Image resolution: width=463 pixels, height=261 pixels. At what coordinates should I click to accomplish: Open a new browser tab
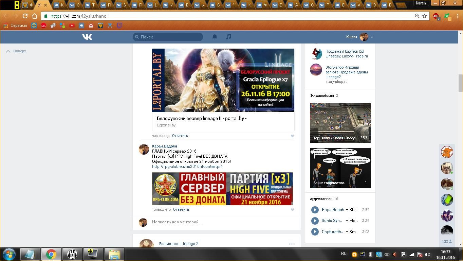point(401,5)
